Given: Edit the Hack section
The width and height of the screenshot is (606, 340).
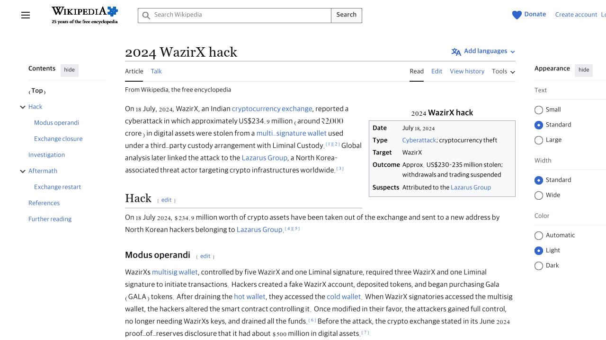Looking at the screenshot, I should pyautogui.click(x=166, y=200).
